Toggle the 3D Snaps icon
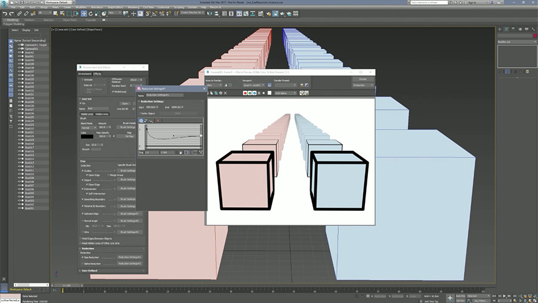This screenshot has height=303, width=538. tap(148, 14)
